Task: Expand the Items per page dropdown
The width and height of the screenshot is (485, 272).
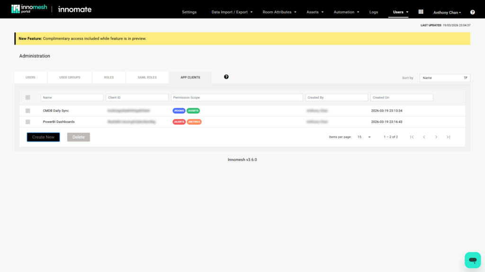Action: point(364,137)
